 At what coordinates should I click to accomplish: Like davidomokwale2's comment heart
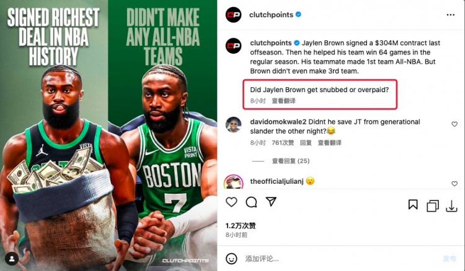coord(454,124)
